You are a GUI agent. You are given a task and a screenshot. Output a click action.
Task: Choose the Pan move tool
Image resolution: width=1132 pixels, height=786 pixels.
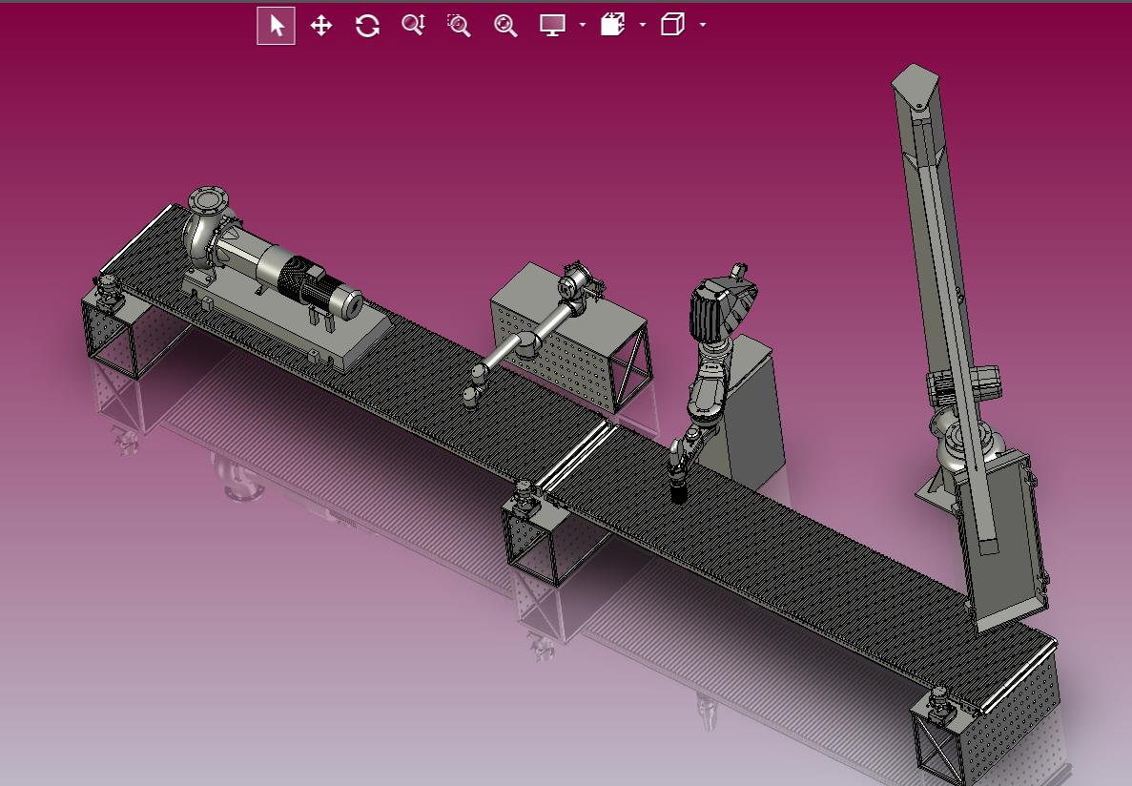pos(321,26)
